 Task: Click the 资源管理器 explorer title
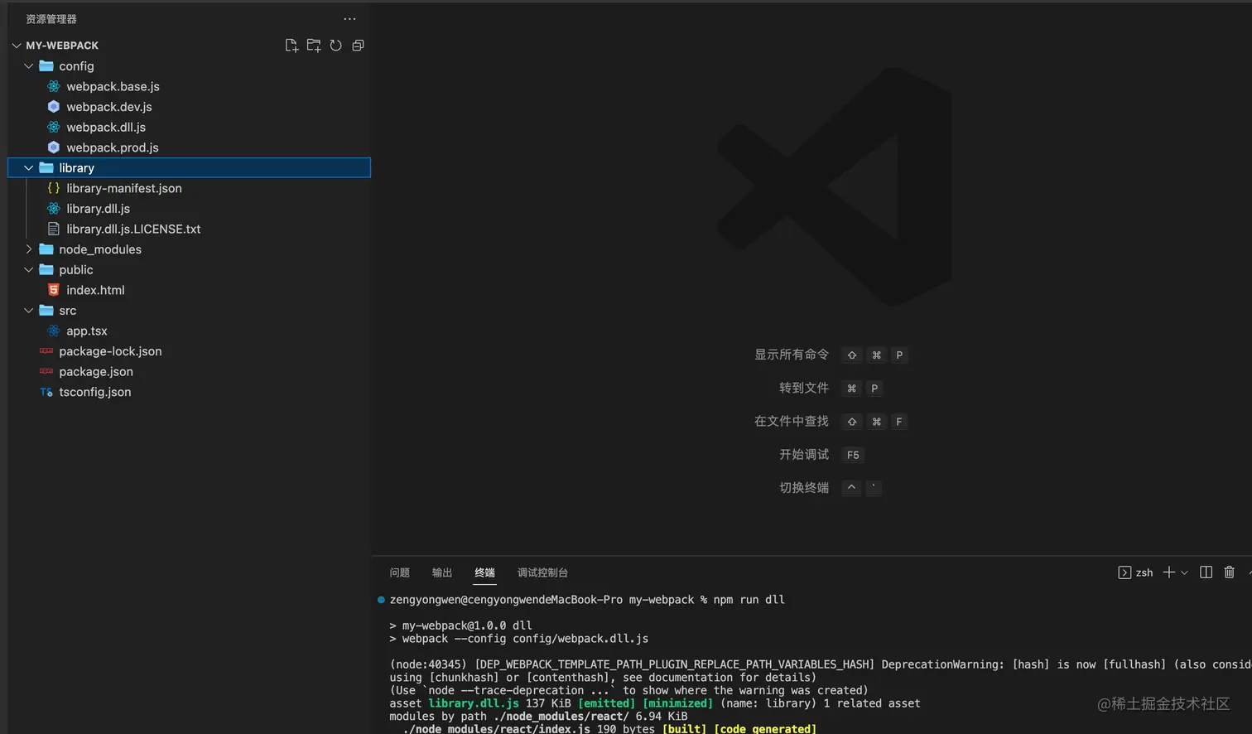click(51, 19)
